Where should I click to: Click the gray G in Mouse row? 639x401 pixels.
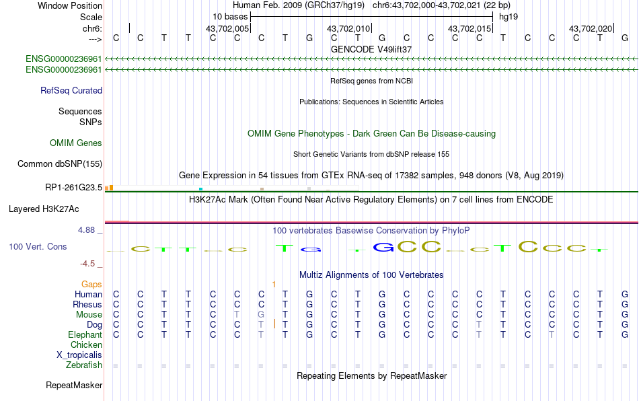pyautogui.click(x=261, y=315)
